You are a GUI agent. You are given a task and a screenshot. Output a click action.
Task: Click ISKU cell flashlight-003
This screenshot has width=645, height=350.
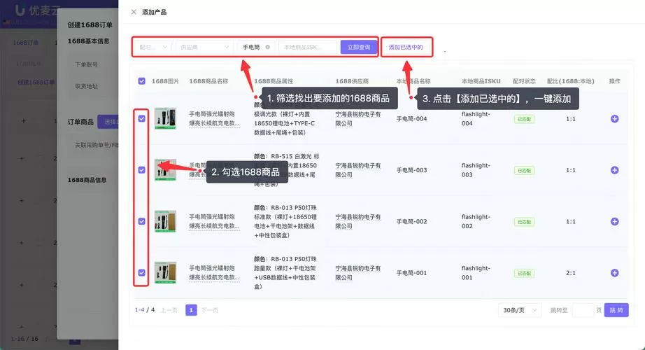point(476,170)
